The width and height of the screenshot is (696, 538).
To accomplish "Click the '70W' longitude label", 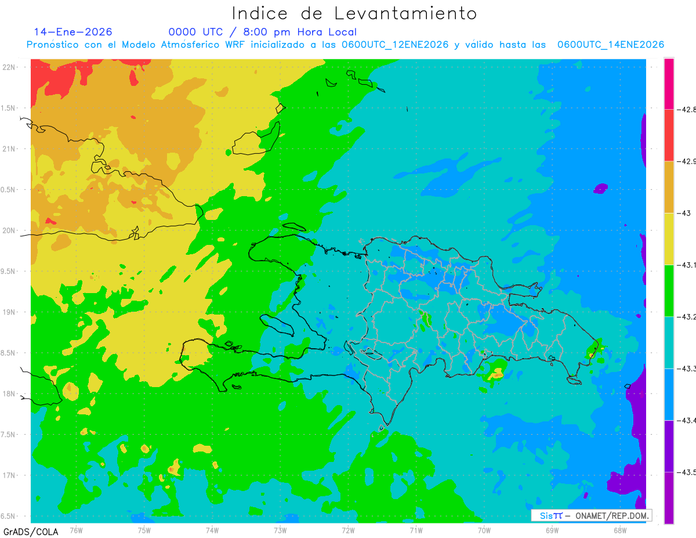I will point(484,530).
